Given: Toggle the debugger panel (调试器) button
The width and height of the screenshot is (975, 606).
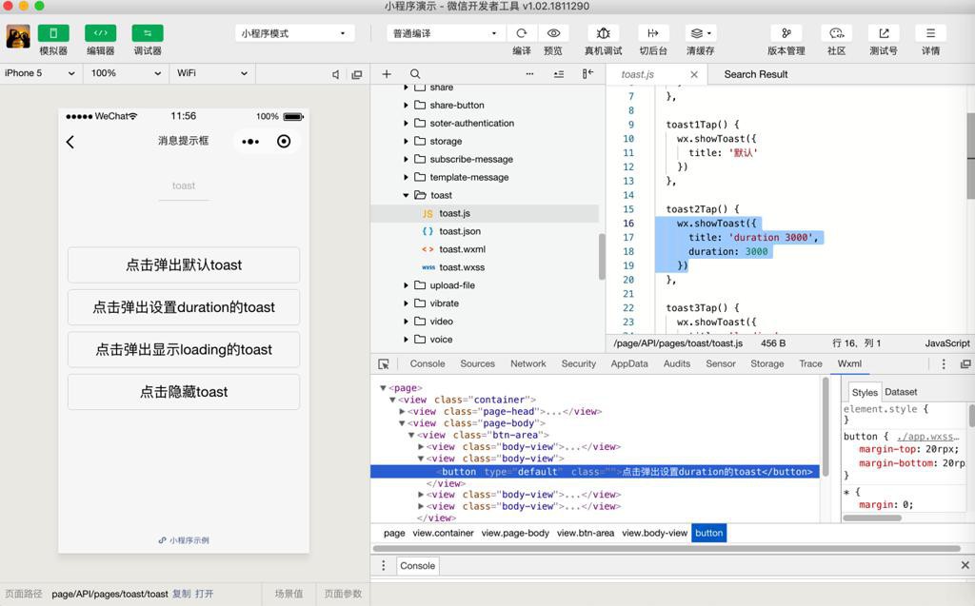Looking at the screenshot, I should tap(148, 33).
